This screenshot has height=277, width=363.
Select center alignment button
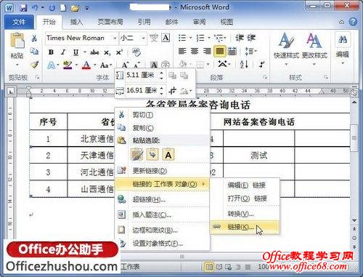coord(195,51)
